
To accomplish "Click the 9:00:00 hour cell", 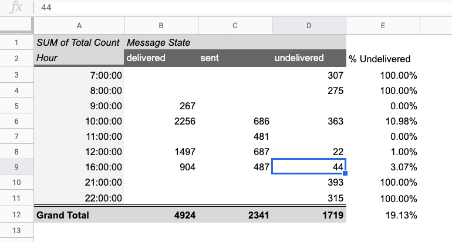I will point(79,106).
